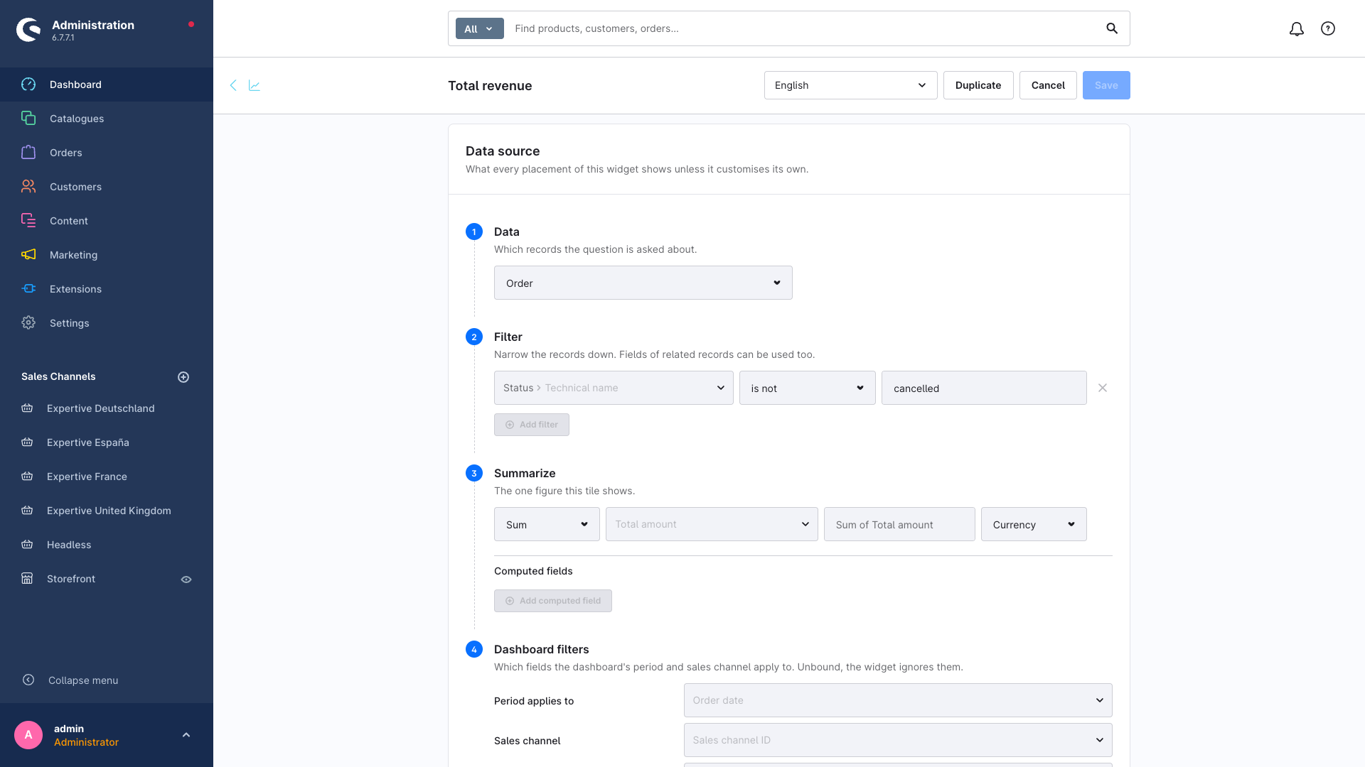
Task: Open the 'is not' operator dropdown
Action: (x=807, y=388)
